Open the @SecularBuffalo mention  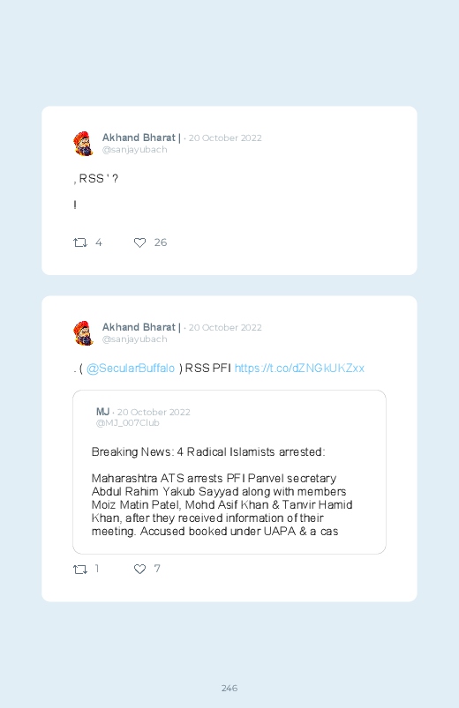click(x=131, y=369)
